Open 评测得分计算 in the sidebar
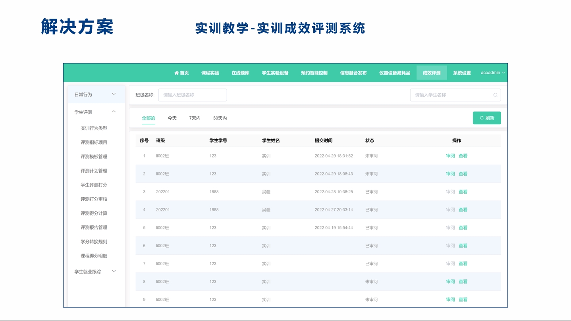The image size is (571, 321). point(94,213)
